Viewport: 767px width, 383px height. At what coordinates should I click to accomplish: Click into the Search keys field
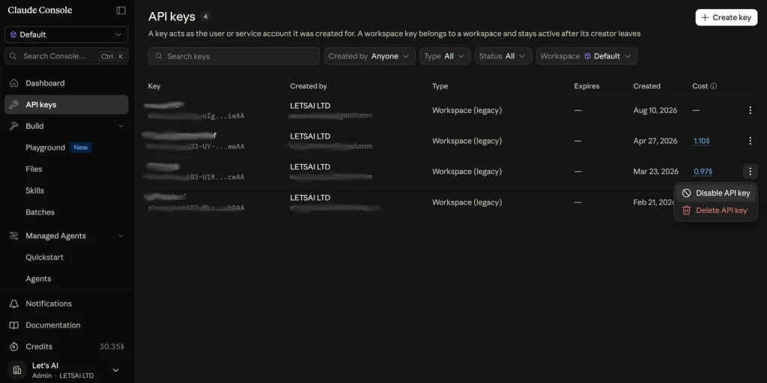[234, 56]
